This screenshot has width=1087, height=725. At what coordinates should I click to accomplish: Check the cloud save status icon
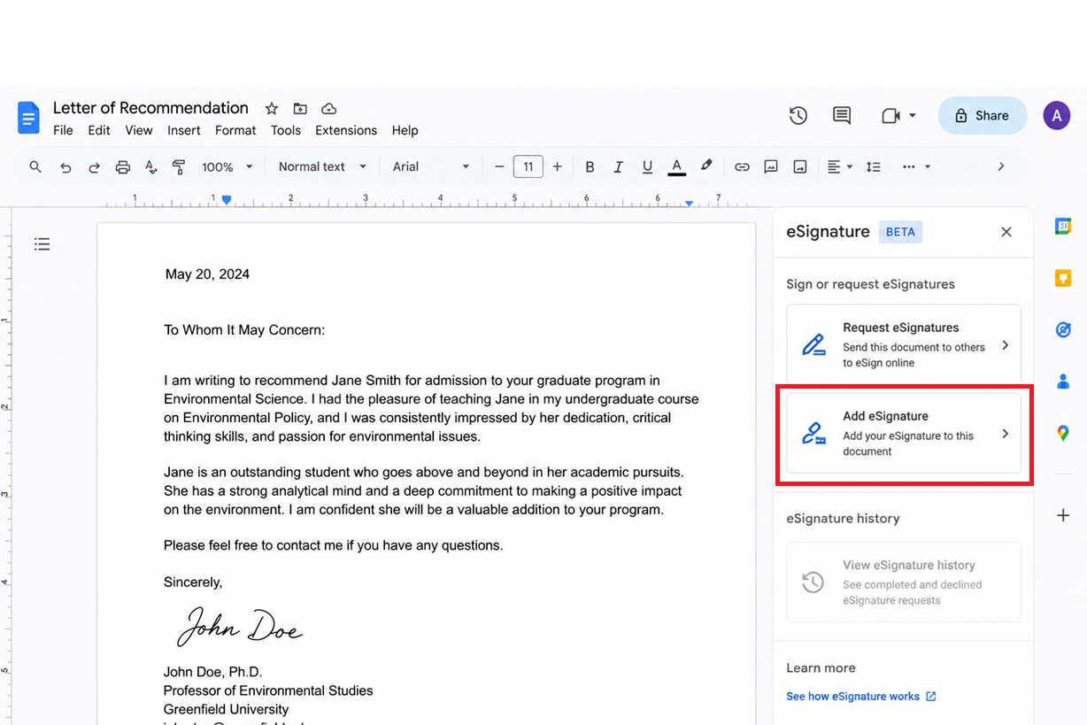(329, 109)
